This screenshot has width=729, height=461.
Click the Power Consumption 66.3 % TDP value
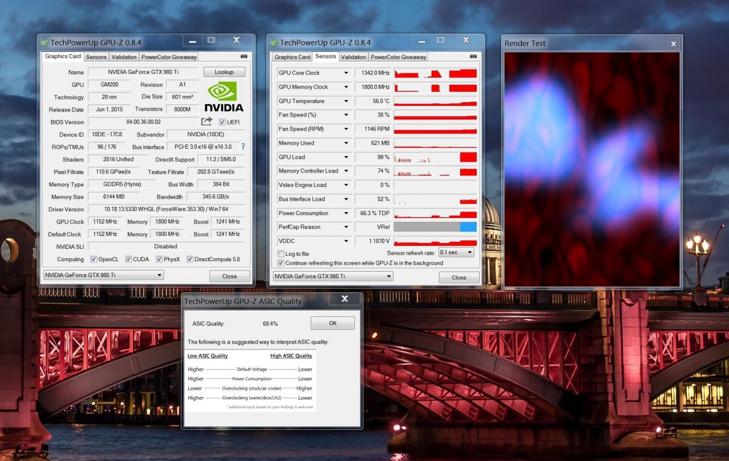click(x=373, y=213)
